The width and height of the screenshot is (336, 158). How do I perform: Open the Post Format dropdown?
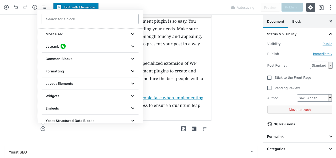point(321,65)
